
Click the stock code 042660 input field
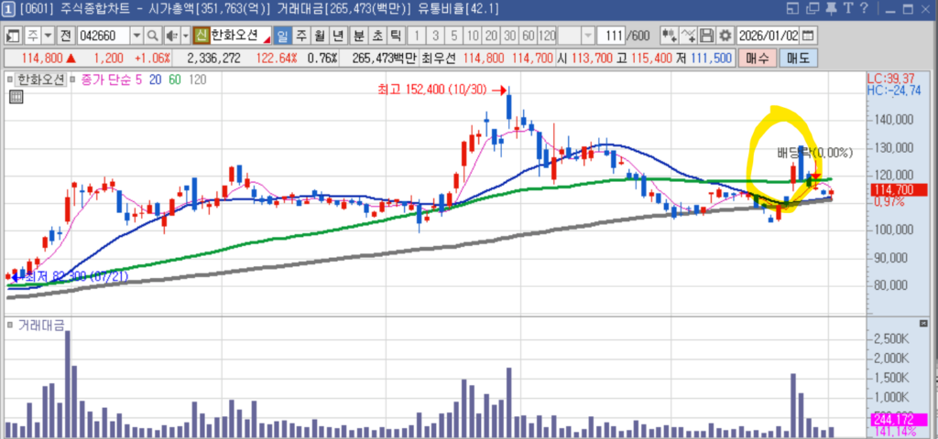pyautogui.click(x=103, y=36)
